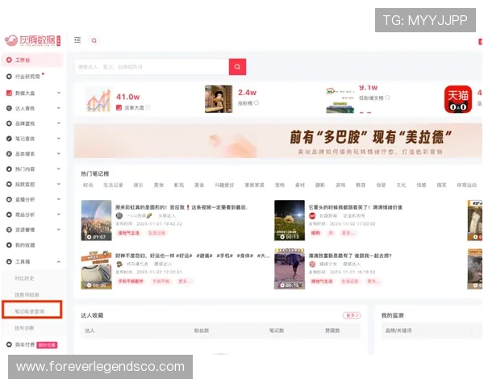The image size is (484, 387).
Task: Click the 灰豚数据 logo
Action: tap(32, 40)
